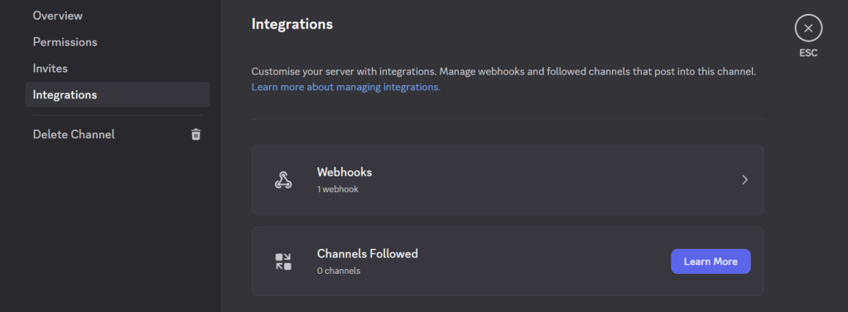Expand Webhooks using the right chevron arrow
Viewport: 848px width, 312px height.
point(744,180)
